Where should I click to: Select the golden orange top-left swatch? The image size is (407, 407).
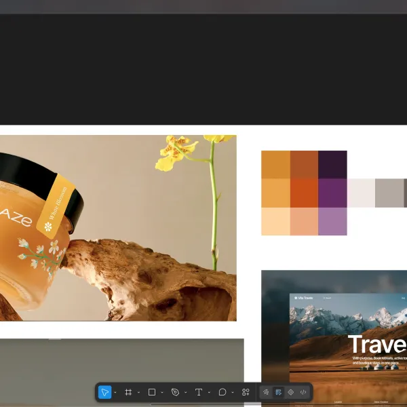point(275,165)
